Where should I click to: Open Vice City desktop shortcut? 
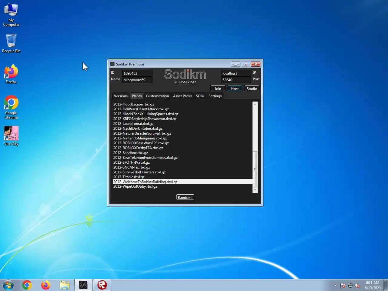click(x=11, y=136)
